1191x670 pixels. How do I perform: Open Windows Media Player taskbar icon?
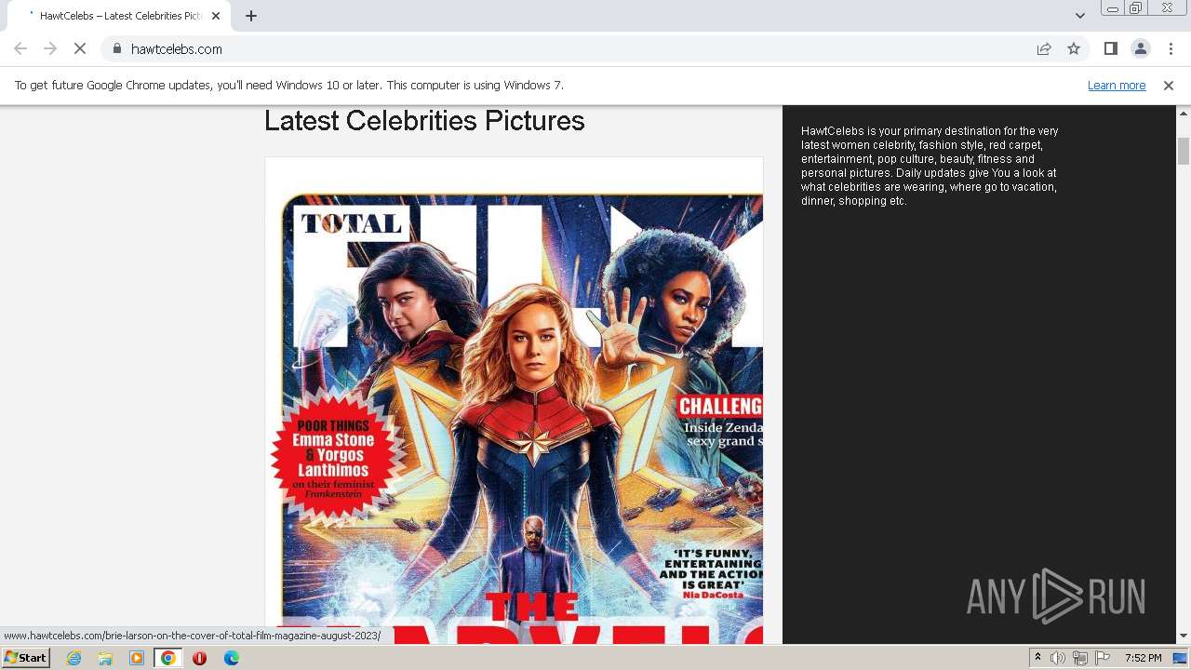pos(137,658)
